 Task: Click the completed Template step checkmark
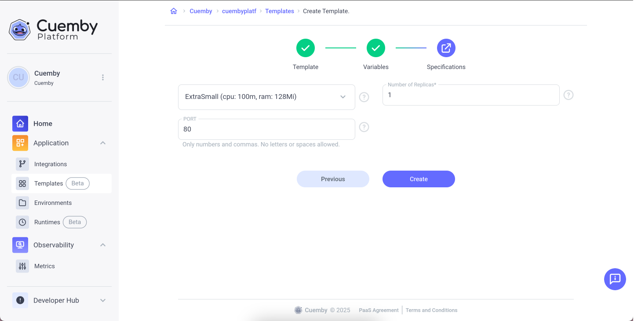coord(305,48)
